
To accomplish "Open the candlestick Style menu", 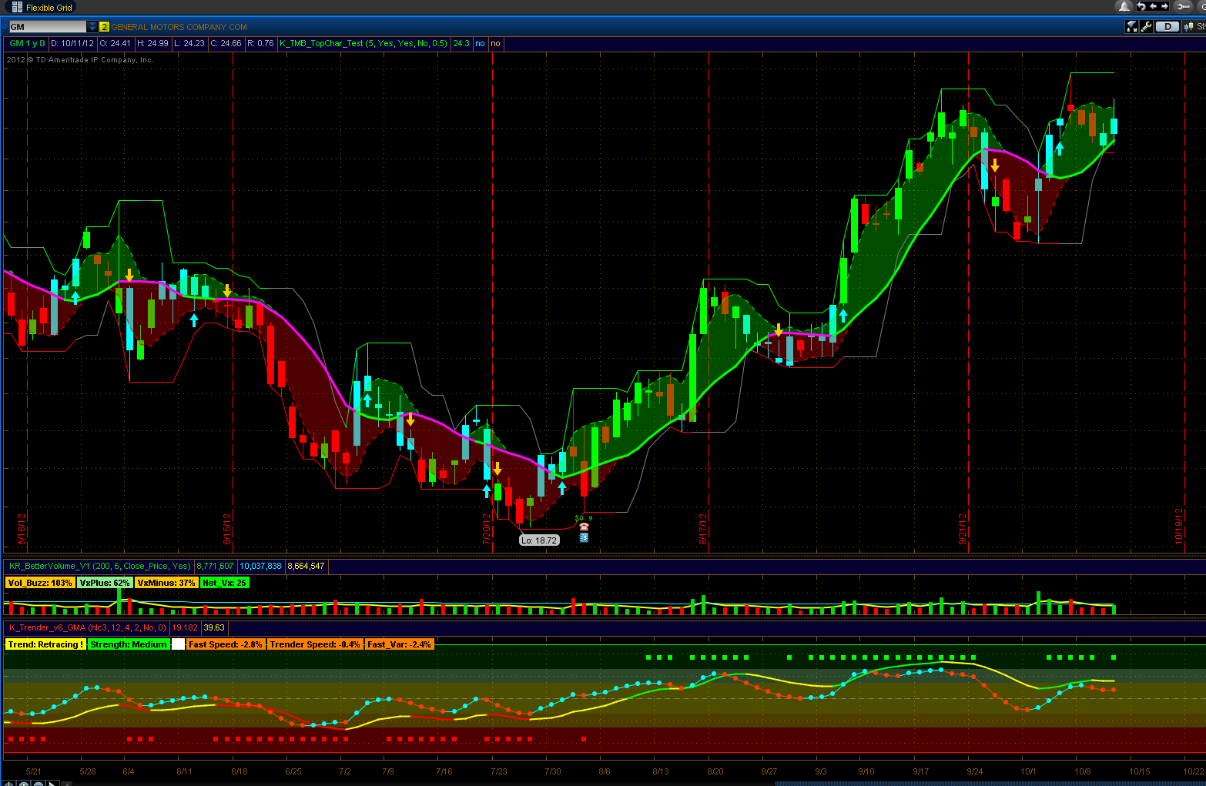I will coord(1194,27).
